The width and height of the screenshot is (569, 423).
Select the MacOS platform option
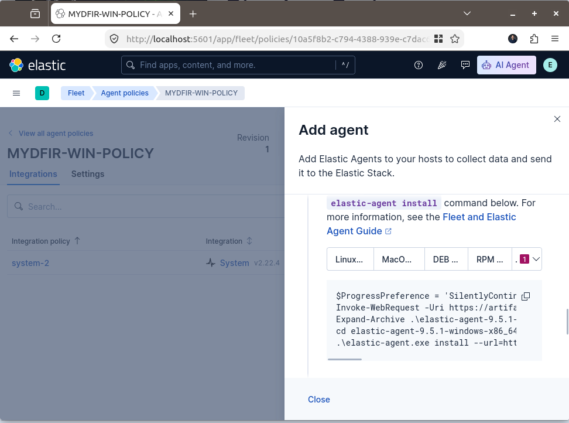pyautogui.click(x=399, y=259)
